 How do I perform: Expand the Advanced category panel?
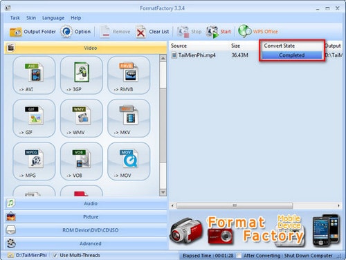(86, 243)
